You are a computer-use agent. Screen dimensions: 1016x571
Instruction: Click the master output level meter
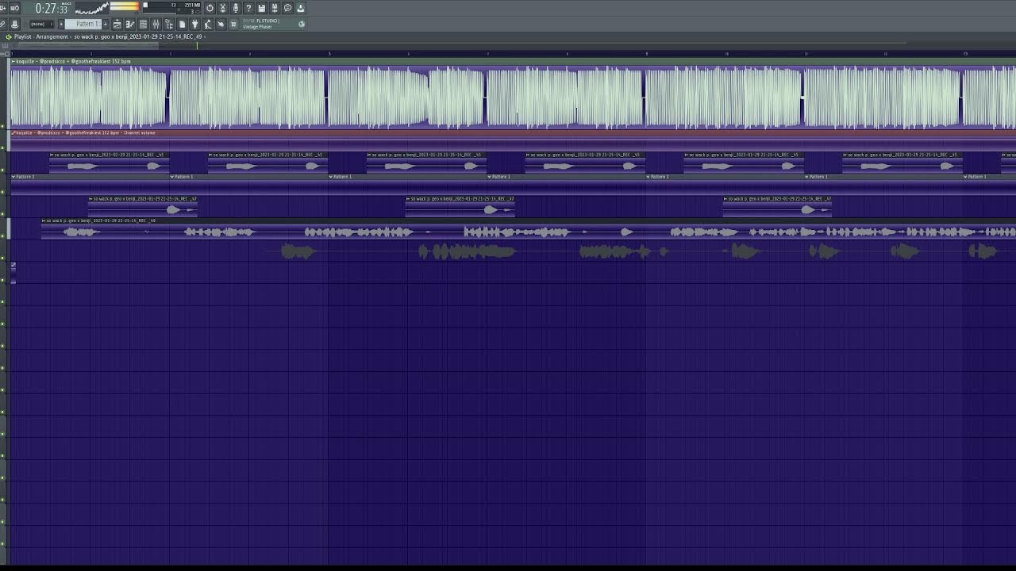[x=125, y=7]
